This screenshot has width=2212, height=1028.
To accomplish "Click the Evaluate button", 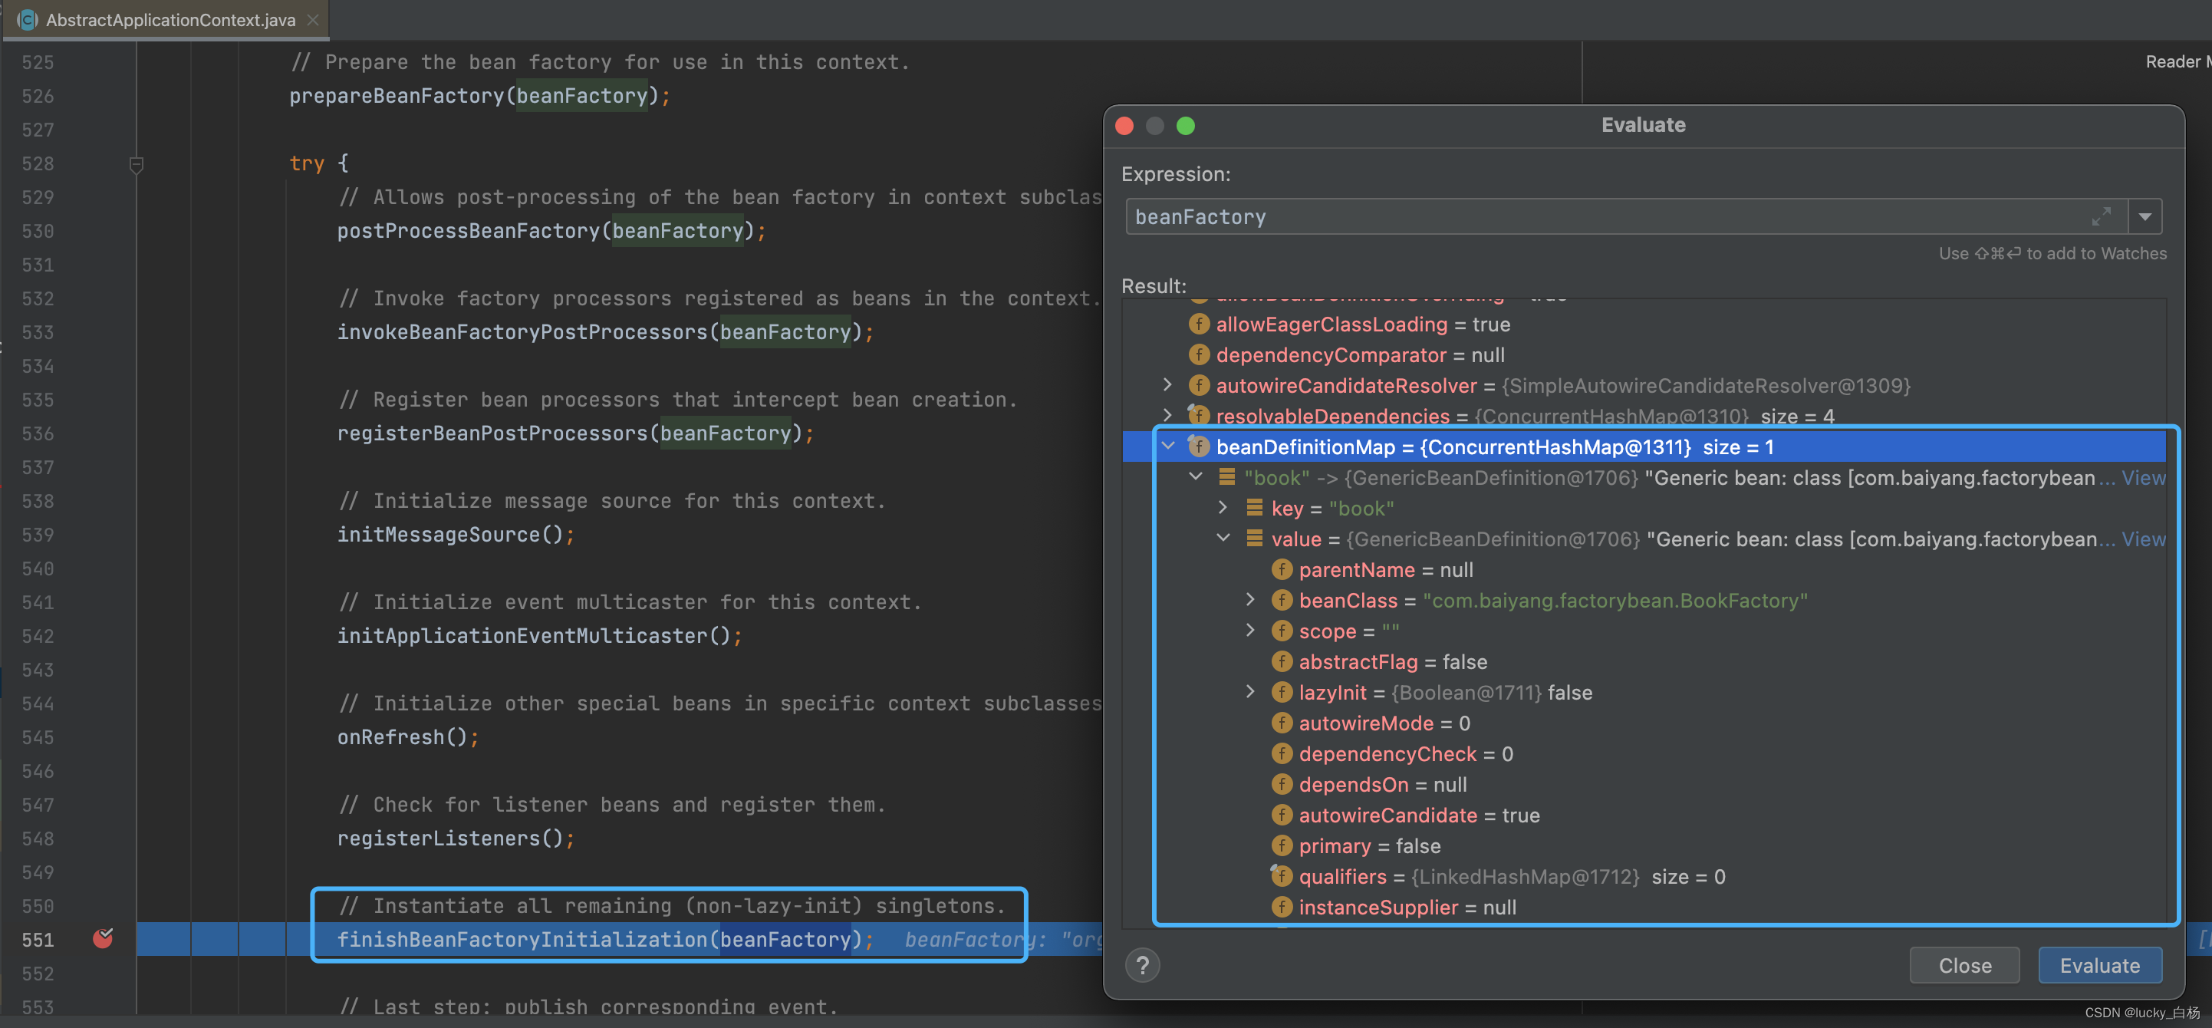I will 2099,965.
